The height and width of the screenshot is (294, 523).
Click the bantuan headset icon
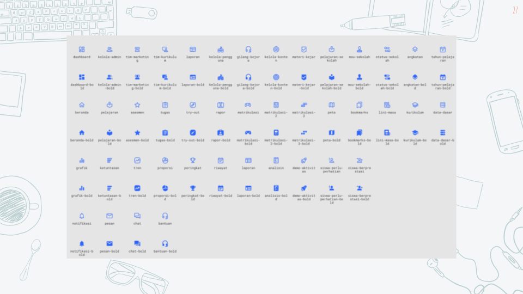tap(165, 216)
